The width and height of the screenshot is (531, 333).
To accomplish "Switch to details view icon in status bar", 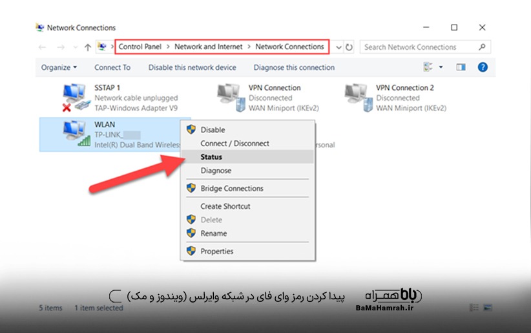I will pos(474,308).
